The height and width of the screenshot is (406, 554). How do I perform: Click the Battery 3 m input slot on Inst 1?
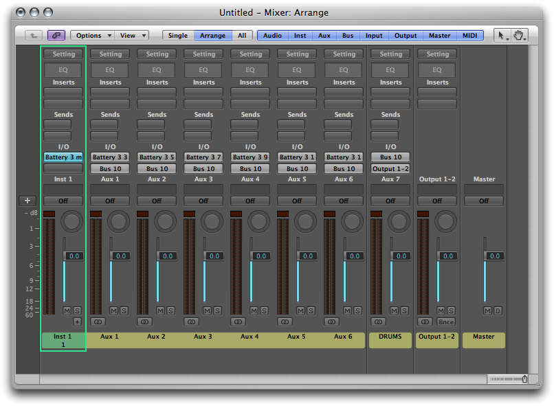click(x=63, y=157)
